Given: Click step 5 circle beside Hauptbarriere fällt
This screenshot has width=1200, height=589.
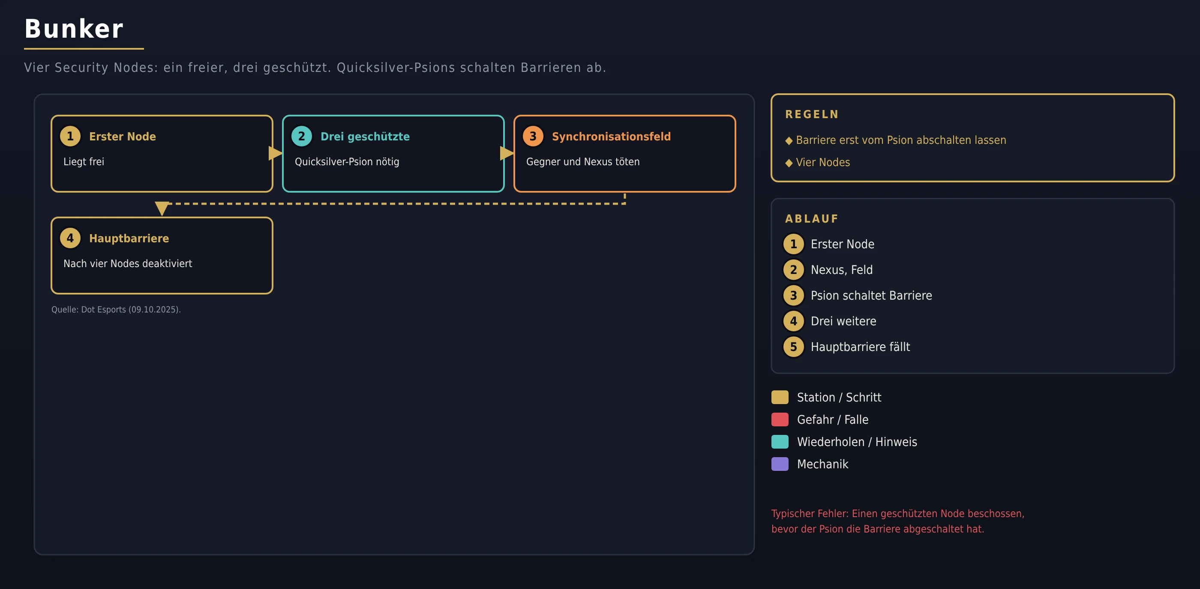Looking at the screenshot, I should tap(793, 347).
